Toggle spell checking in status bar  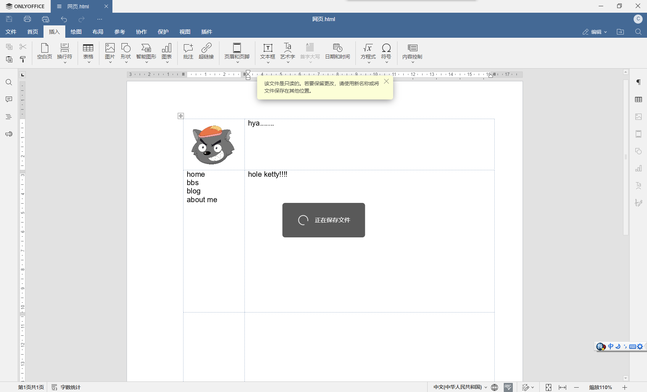click(508, 387)
